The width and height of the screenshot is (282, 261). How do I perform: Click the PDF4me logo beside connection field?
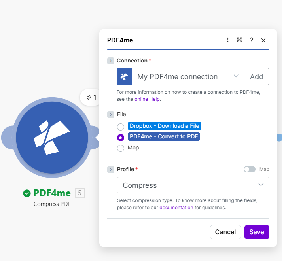pyautogui.click(x=124, y=76)
